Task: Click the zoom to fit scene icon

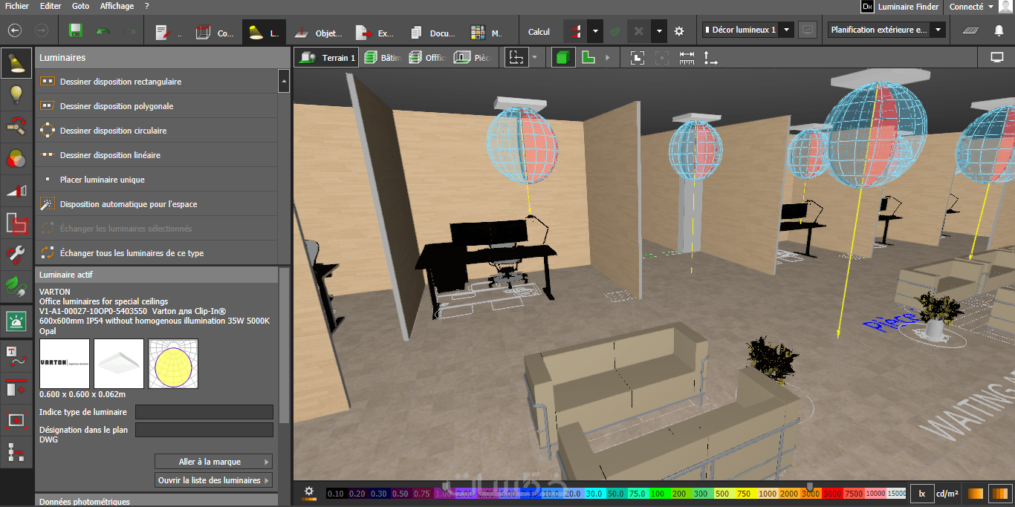Action: (x=637, y=57)
